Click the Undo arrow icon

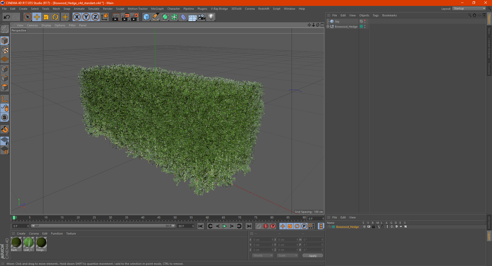7,17
